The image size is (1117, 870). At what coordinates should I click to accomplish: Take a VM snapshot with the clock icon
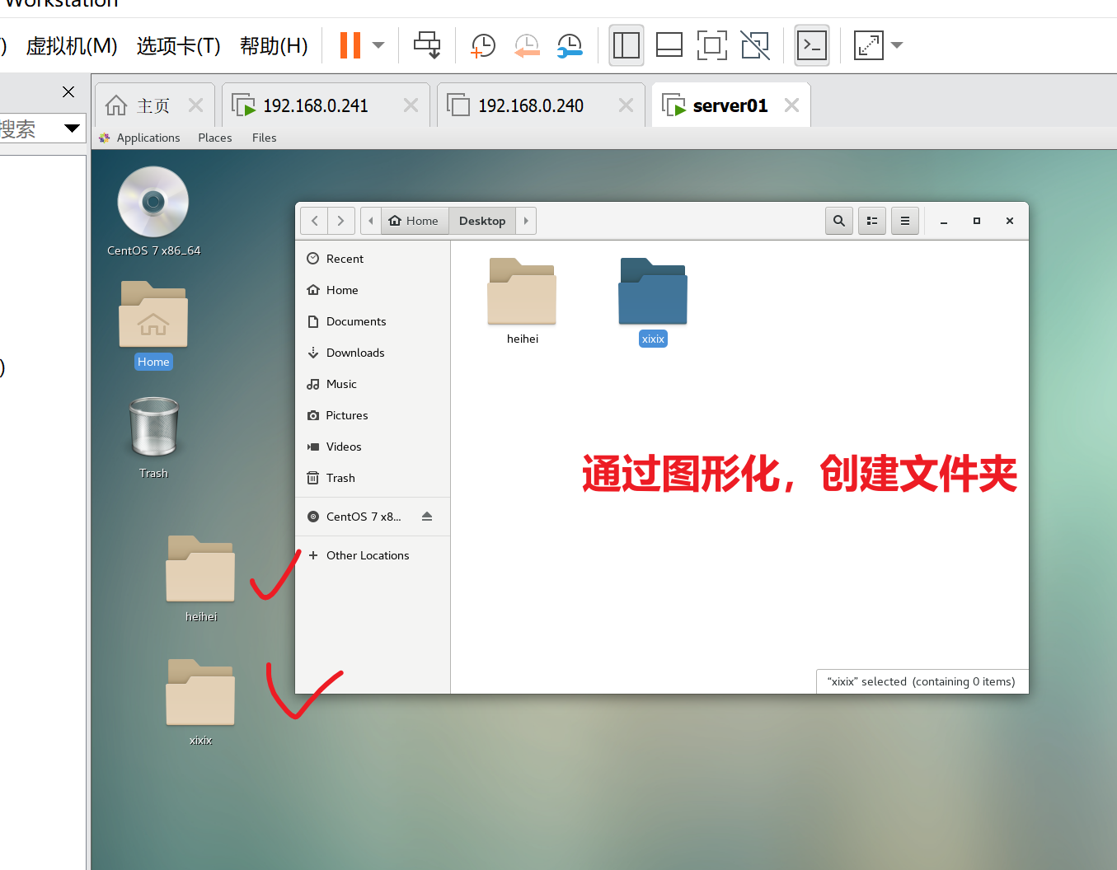[x=482, y=45]
